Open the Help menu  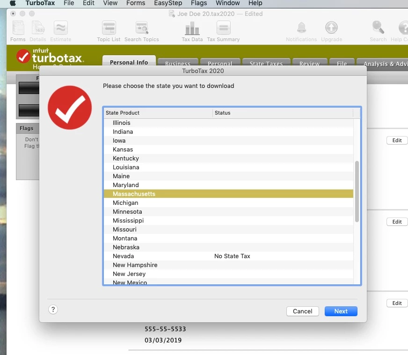tap(255, 3)
